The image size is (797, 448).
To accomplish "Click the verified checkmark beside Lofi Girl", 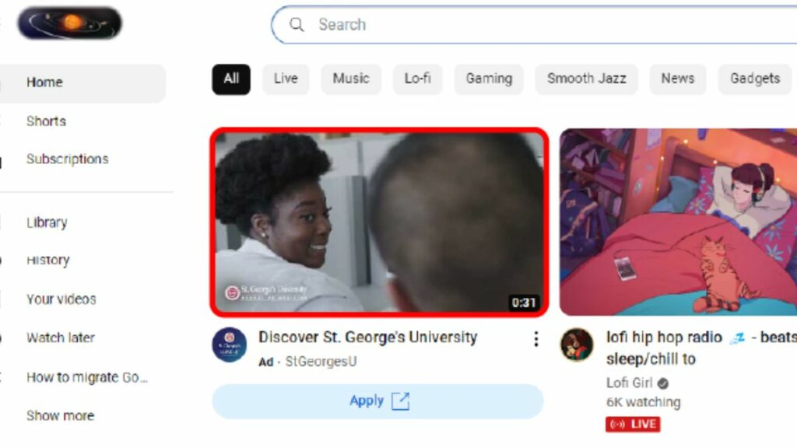I will [663, 383].
